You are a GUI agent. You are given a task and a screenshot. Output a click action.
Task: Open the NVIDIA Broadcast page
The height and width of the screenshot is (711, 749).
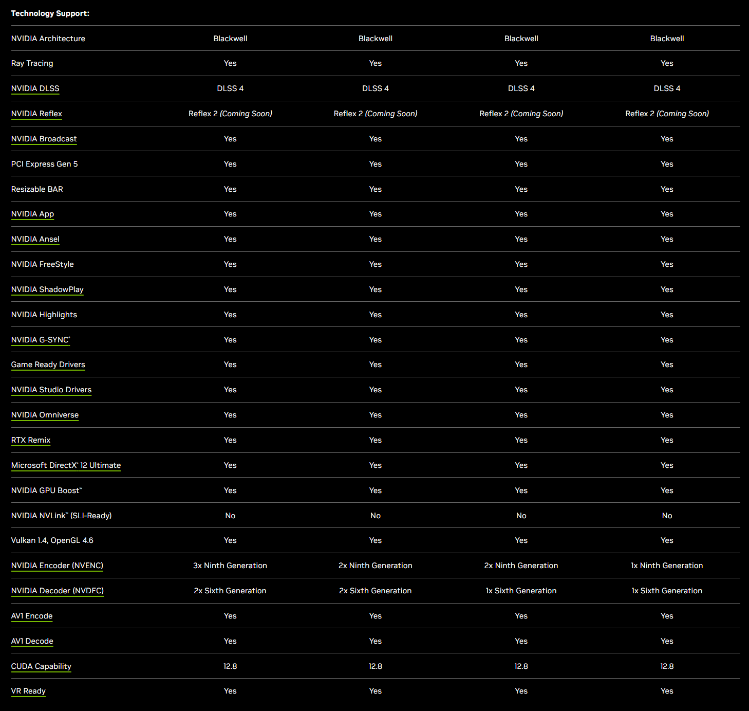[44, 139]
